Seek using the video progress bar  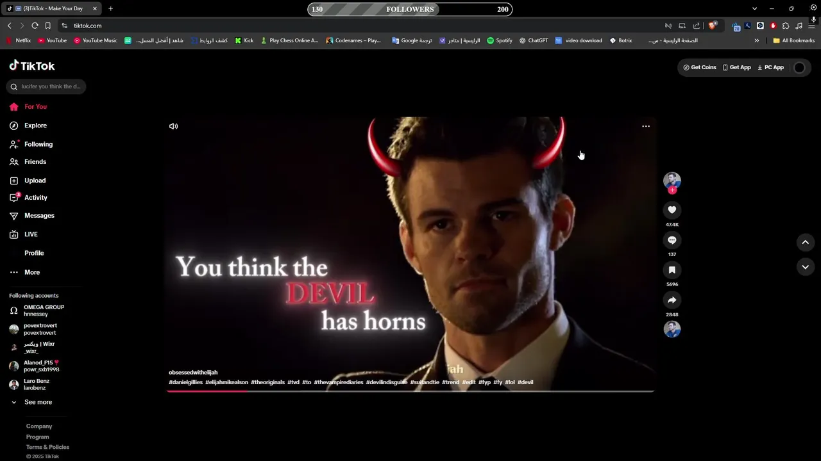(x=410, y=391)
